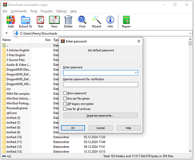194x160 pixels.
Task: Click the WinRAR icon in dialog title
Action: pos(63,41)
